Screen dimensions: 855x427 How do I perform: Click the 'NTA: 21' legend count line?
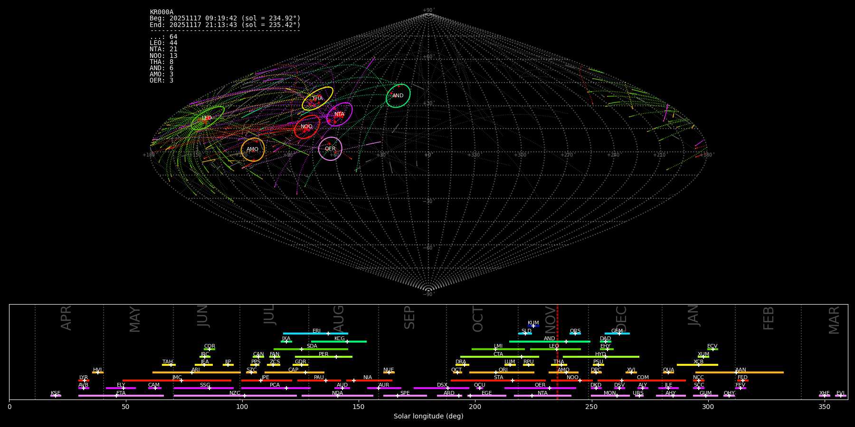(x=163, y=49)
